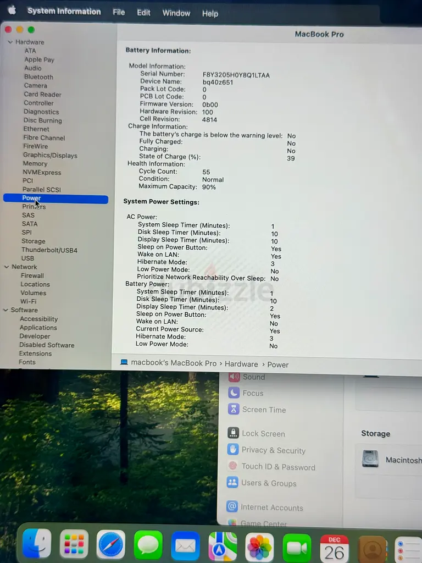Click the Macintosh HD storage drive icon
This screenshot has width=422, height=563.
(370, 459)
